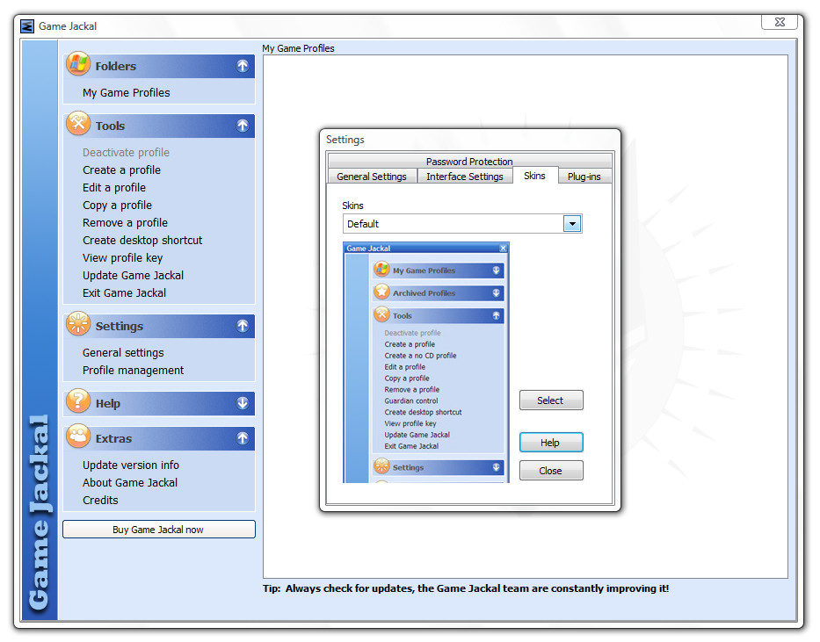Screen dimensions: 820x642
Task: Collapse the Extras section arrow
Action: pyautogui.click(x=242, y=437)
